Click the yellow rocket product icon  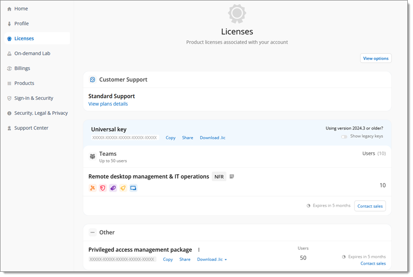[123, 188]
